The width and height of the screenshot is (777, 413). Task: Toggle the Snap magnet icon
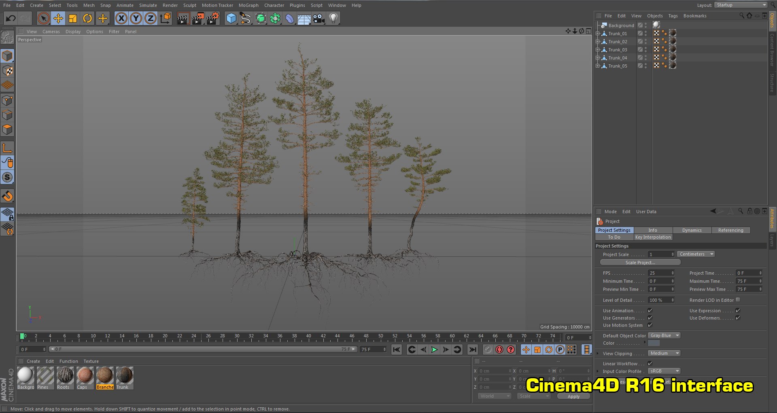[8, 196]
